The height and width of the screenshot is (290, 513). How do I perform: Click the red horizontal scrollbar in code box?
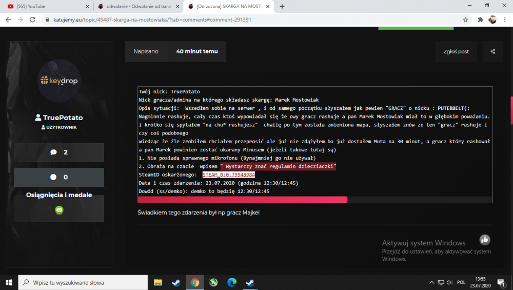coord(243,200)
